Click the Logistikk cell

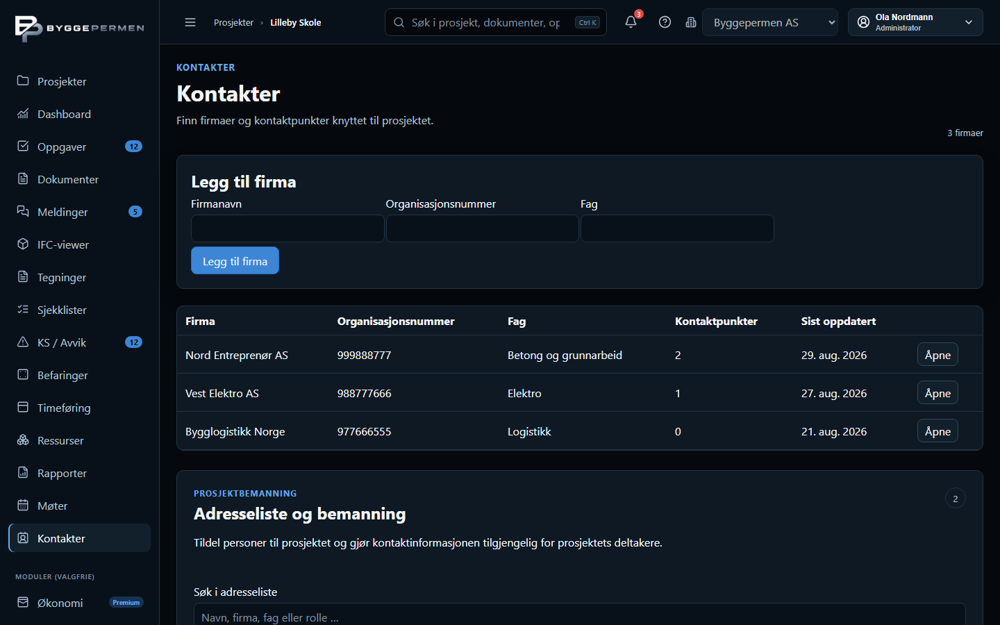tap(529, 431)
